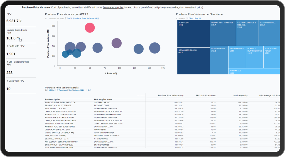Image resolution: width=285 pixels, height=157 pixels.
Task: Click Purchase Price Variance per ACT L3 title
Action: (x=67, y=15)
